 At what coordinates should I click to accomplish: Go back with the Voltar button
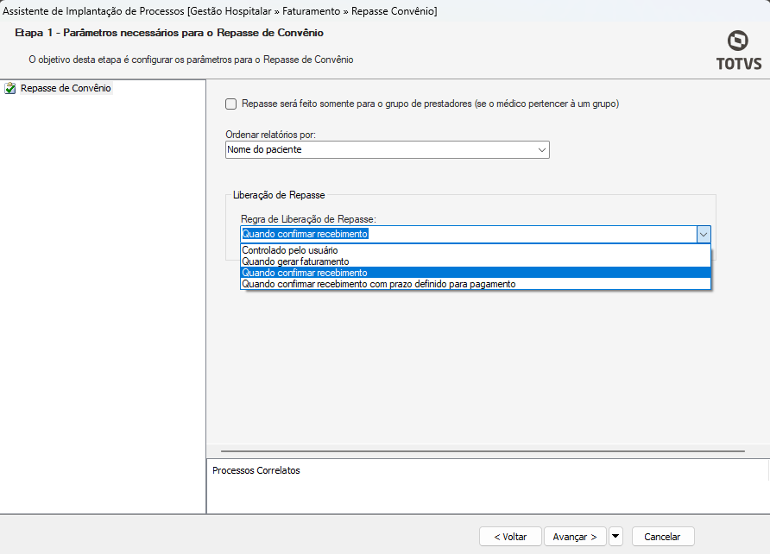click(510, 537)
